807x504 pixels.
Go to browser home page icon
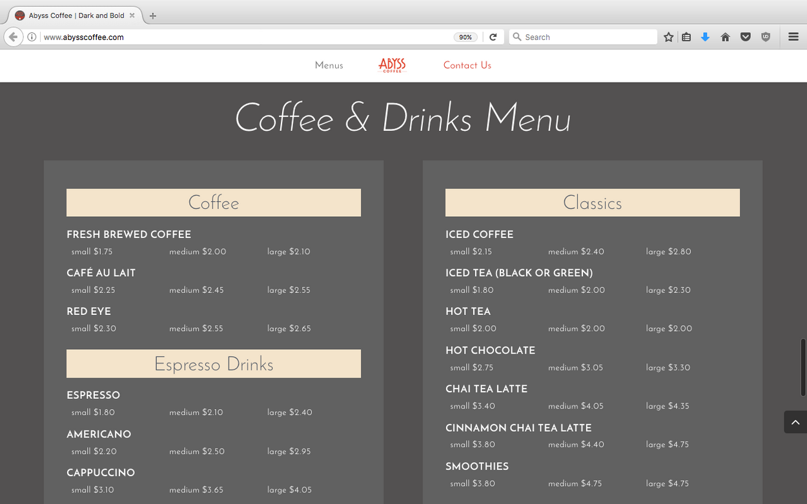coord(725,37)
